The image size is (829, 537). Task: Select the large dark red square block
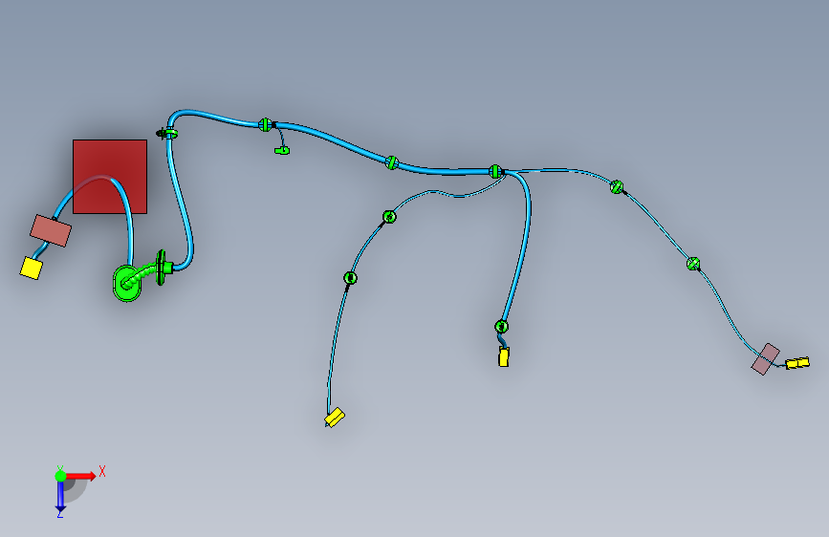(110, 177)
